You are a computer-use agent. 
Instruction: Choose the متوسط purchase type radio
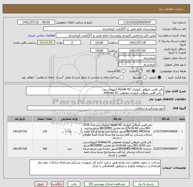coord(145,77)
